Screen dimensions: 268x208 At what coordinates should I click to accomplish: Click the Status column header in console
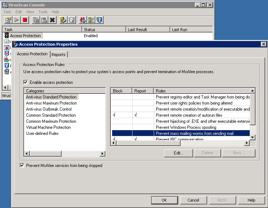pos(104,30)
